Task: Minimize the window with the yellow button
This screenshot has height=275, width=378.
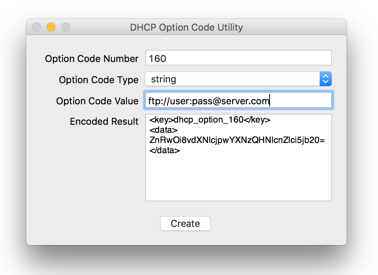Action: [51, 27]
